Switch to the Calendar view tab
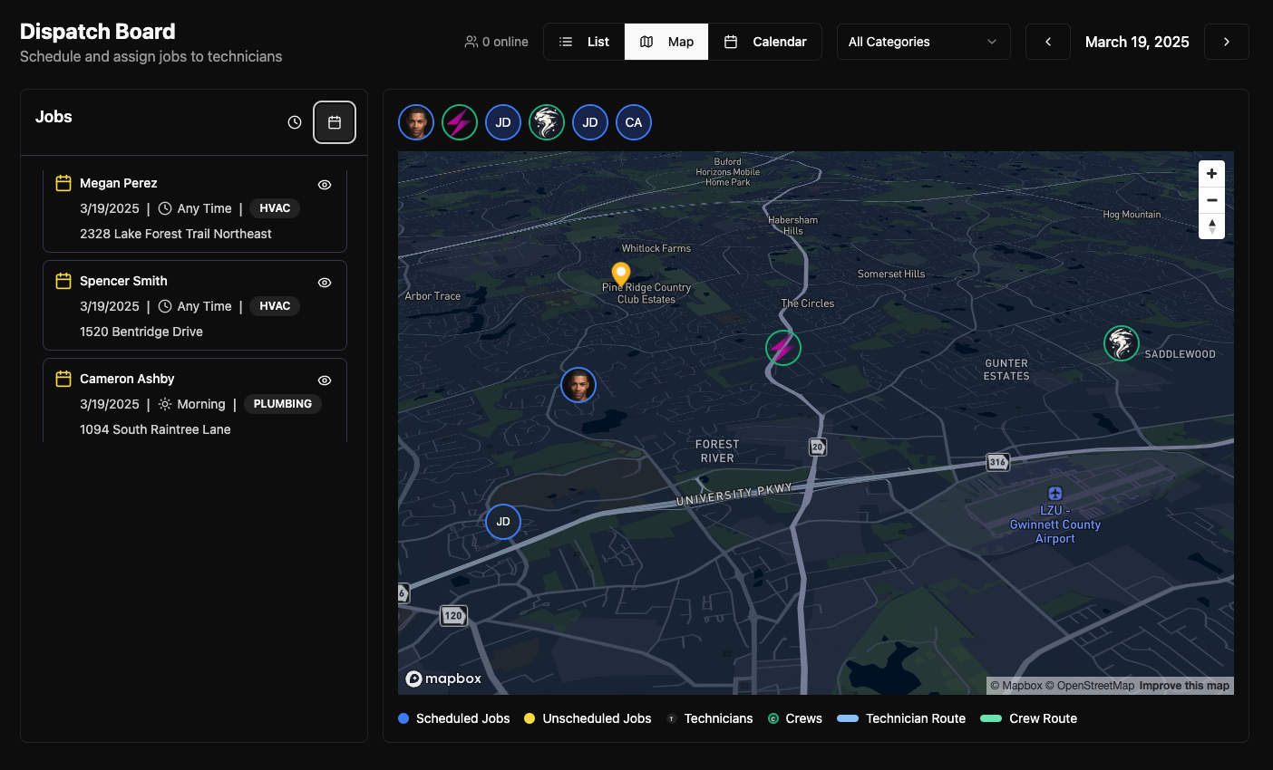This screenshot has height=770, width=1273. 765,42
